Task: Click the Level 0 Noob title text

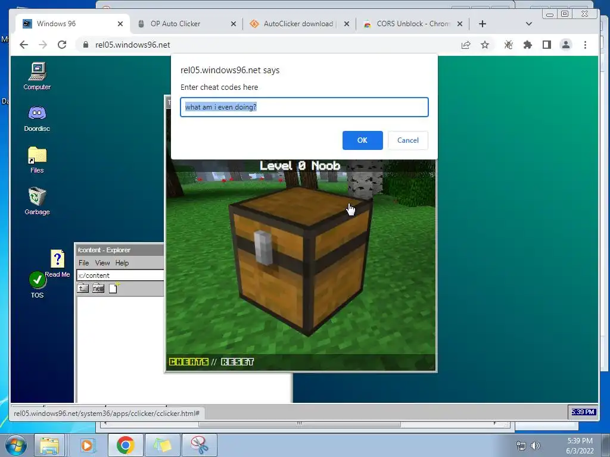Action: pos(300,166)
